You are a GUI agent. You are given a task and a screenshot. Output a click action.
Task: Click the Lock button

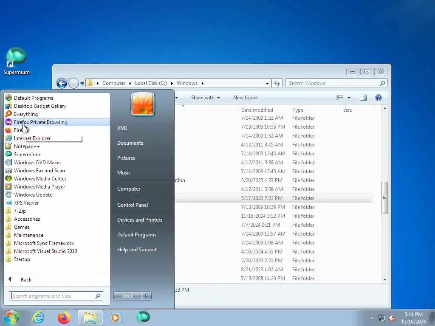click(x=127, y=295)
